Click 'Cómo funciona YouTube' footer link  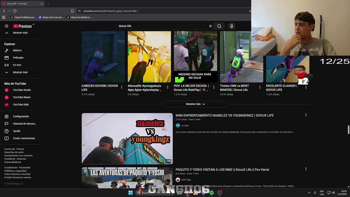[17, 174]
